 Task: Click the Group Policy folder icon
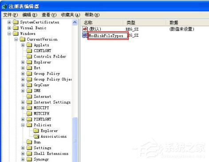pos(29,73)
